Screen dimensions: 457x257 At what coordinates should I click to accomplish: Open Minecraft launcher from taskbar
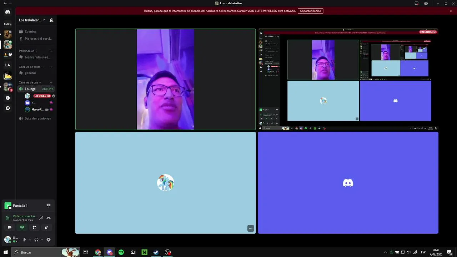point(144,252)
